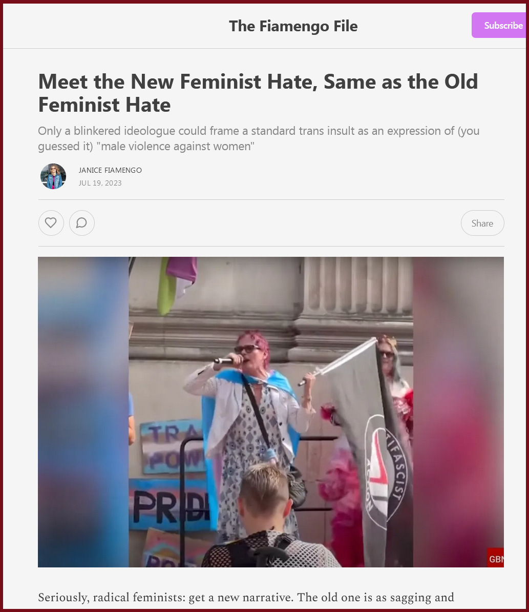
Task: Click the green and purple flag at image top
Action: [177, 284]
